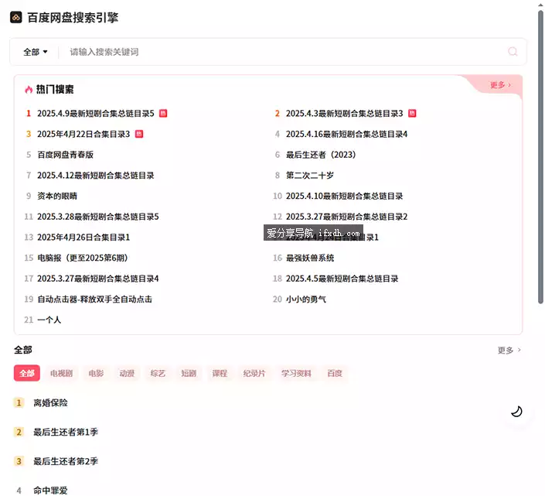545x496 pixels.
Task: Open hot search 2025年4月22日合集目录3
Action: (x=83, y=134)
